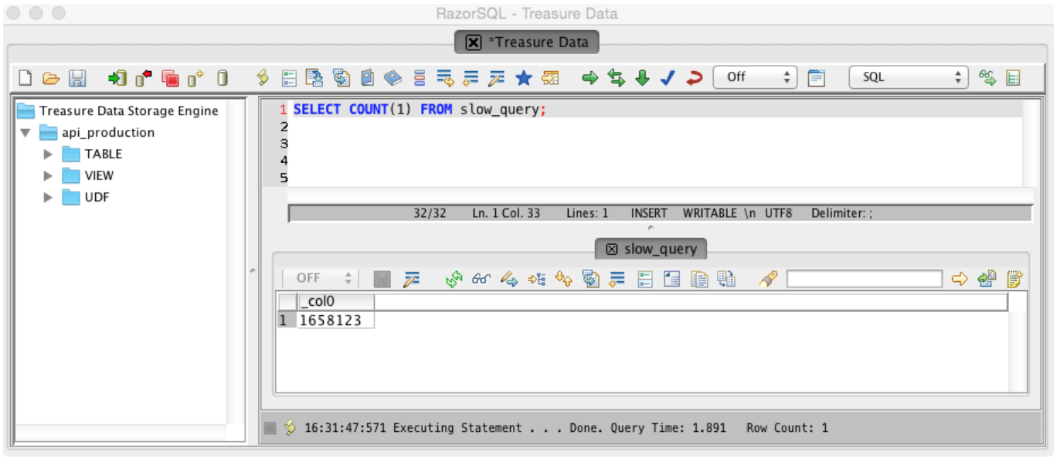This screenshot has height=462, width=1057.
Task: Click the red rollback arrow icon
Action: pos(695,78)
